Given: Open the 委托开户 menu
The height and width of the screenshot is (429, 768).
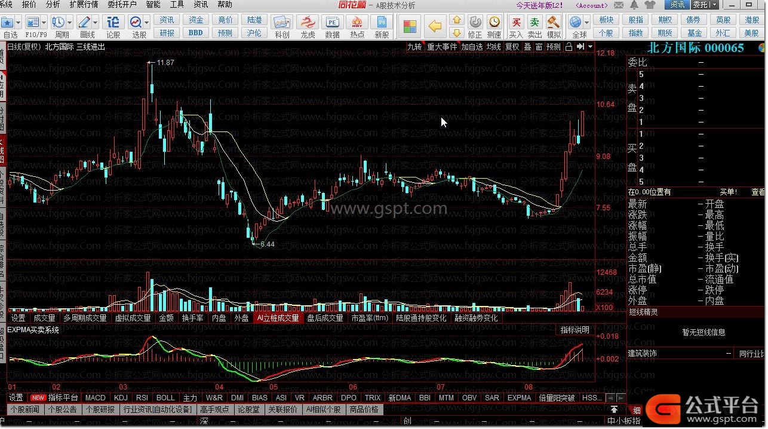Looking at the screenshot, I should pos(122,5).
